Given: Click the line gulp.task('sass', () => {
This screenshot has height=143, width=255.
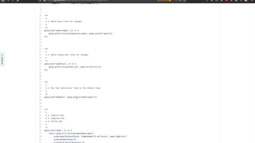Looking at the screenshot, I should coord(58,130).
